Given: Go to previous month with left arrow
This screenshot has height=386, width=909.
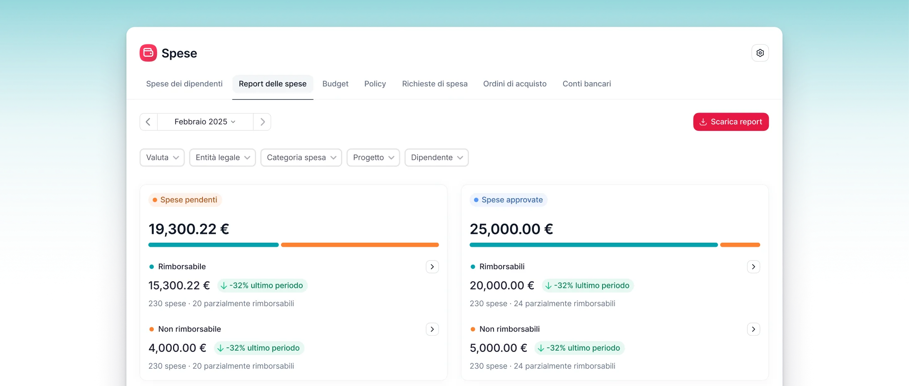Looking at the screenshot, I should point(148,122).
